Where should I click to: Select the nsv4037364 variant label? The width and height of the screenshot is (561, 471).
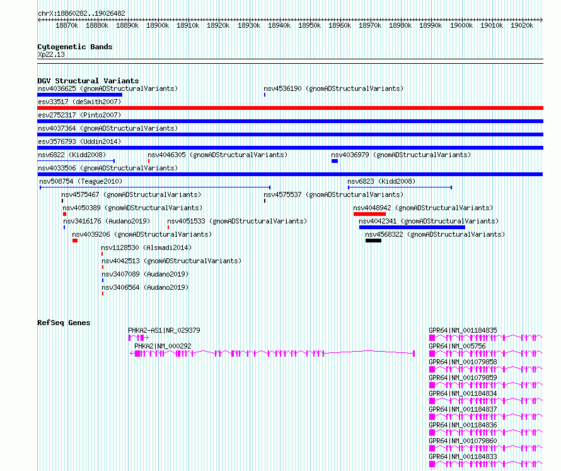click(x=108, y=128)
